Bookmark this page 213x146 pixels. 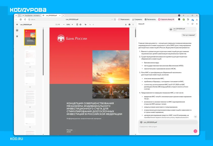tap(115, 20)
